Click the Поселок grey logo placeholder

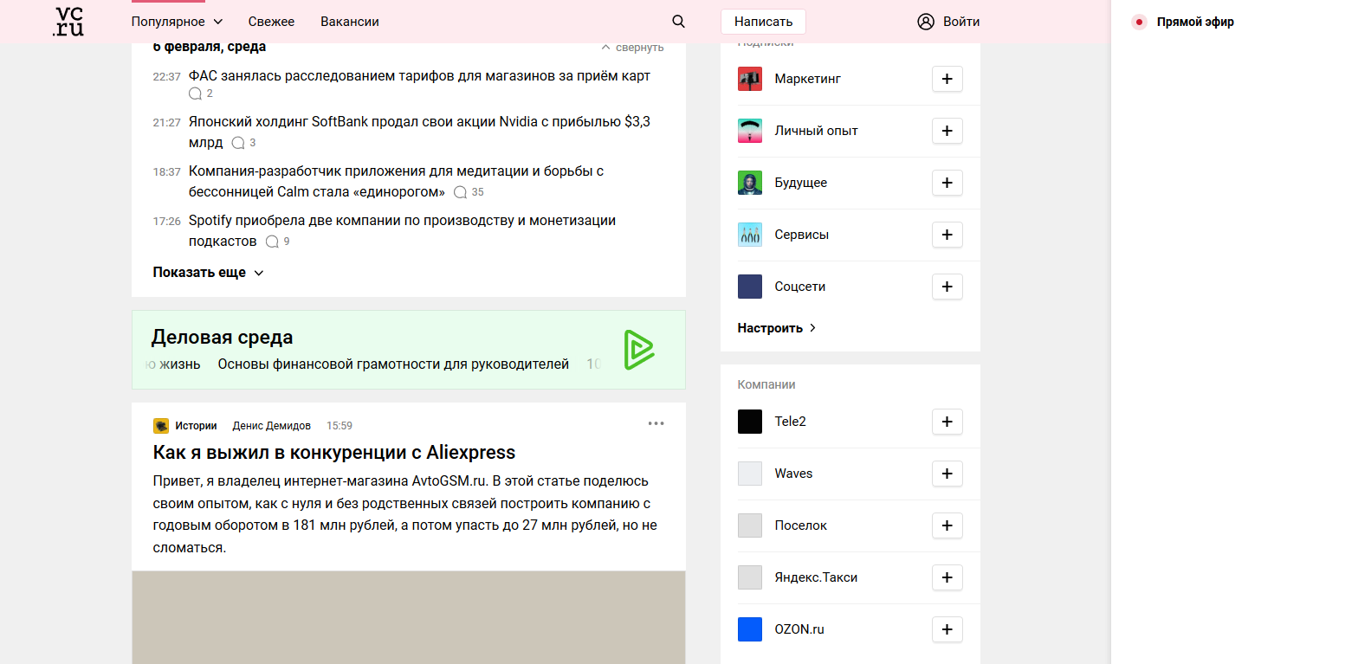750,525
